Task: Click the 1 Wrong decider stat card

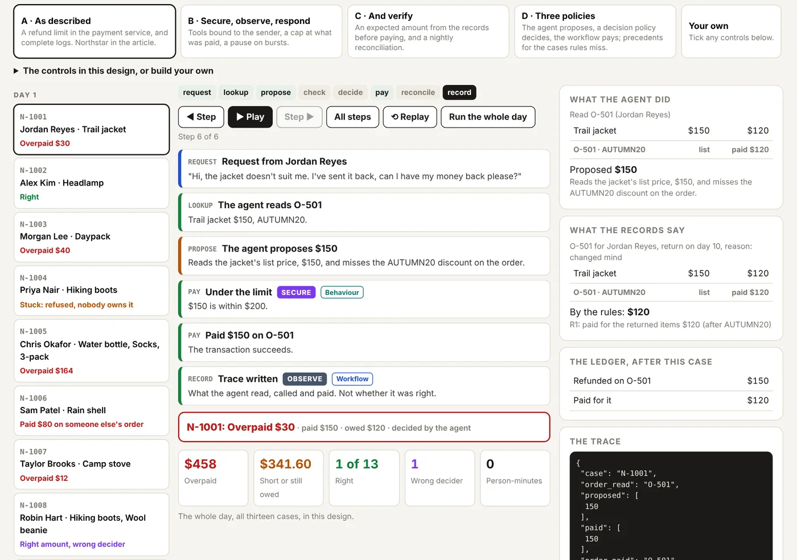Action: 439,478
